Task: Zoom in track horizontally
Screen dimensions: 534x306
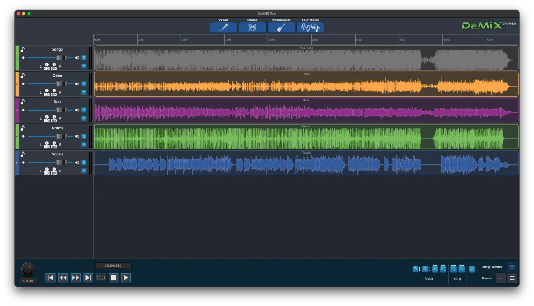Action: [x=435, y=269]
